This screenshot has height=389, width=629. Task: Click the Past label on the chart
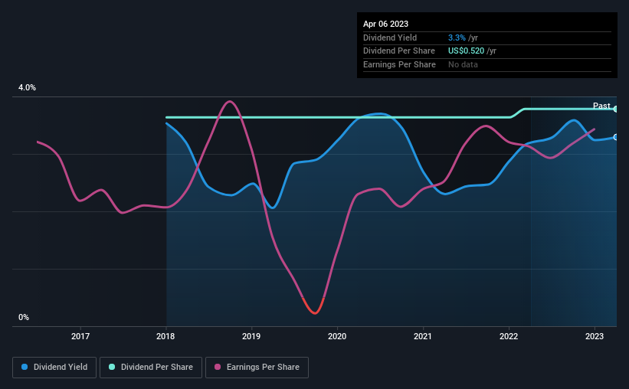click(x=601, y=106)
